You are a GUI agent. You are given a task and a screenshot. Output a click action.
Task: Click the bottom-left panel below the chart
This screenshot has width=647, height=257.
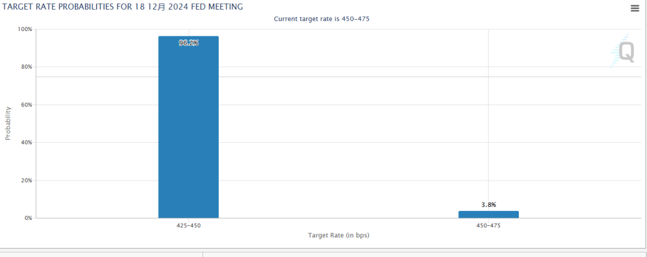tap(101, 254)
